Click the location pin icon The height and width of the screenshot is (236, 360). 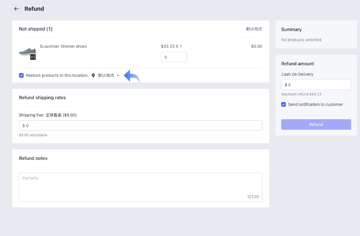(x=93, y=75)
